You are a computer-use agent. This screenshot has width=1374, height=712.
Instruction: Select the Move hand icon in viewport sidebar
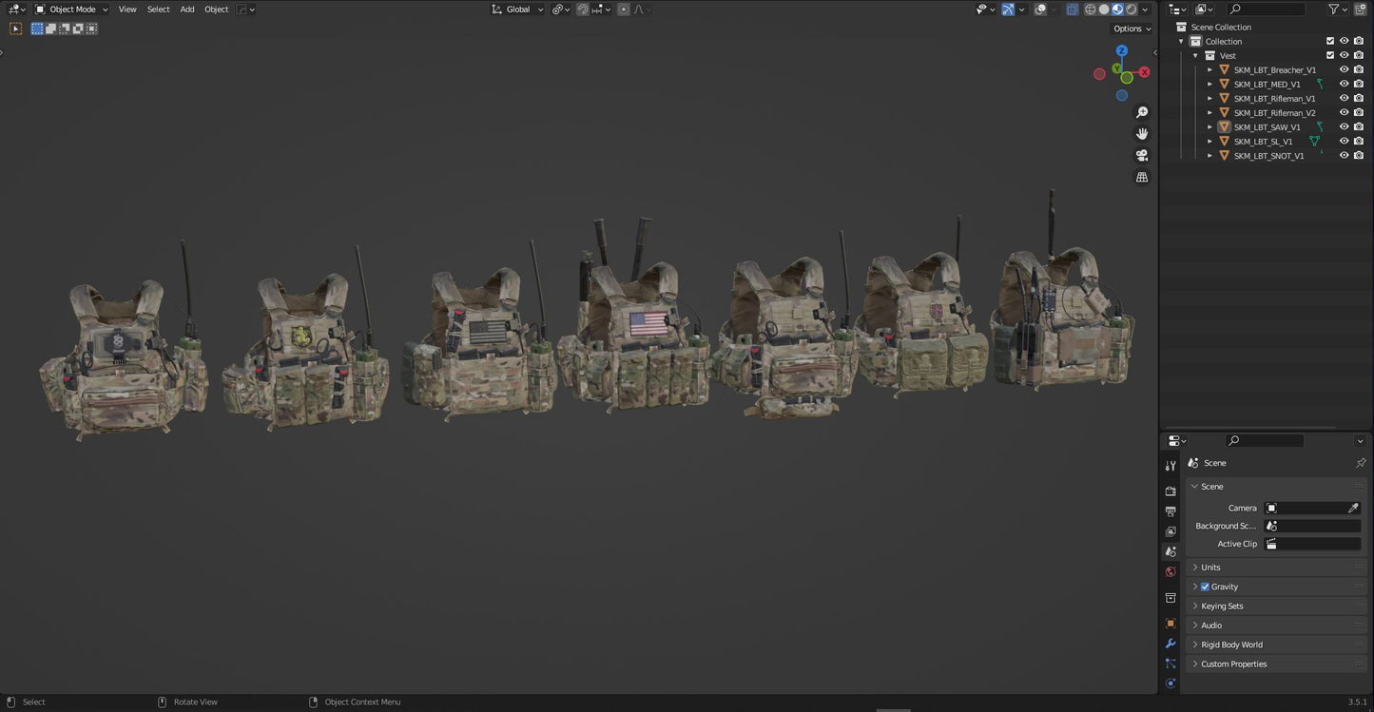tap(1142, 133)
